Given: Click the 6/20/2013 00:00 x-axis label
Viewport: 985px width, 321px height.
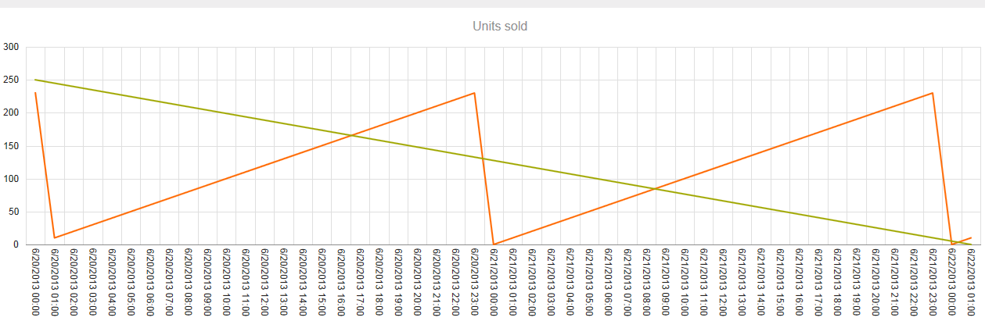Looking at the screenshot, I should click(x=35, y=283).
